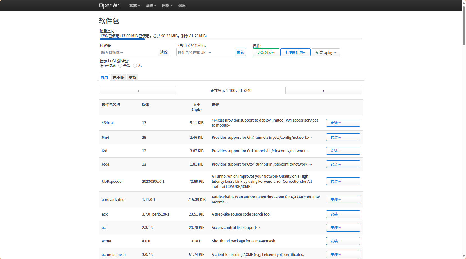Click the 上传软件包 button
Viewport: 466px width, 259px height.
click(295, 52)
